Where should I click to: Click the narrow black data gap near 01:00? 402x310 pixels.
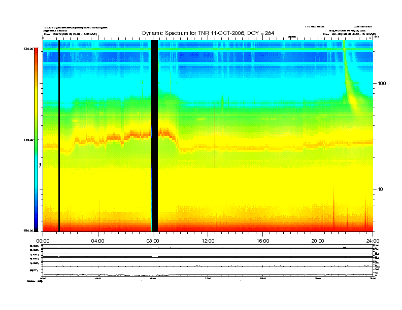click(x=59, y=136)
